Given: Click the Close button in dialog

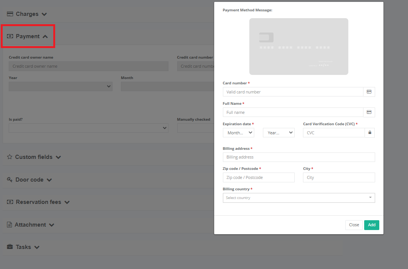Looking at the screenshot, I should [x=354, y=225].
